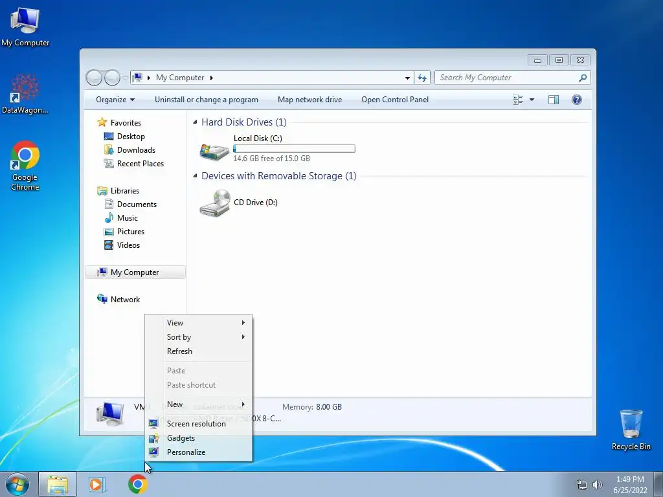The width and height of the screenshot is (663, 497).
Task: Click Map network drive
Action: [x=310, y=100]
